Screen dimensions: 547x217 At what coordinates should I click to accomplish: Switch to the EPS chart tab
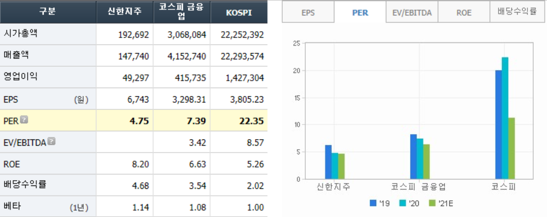[308, 13]
